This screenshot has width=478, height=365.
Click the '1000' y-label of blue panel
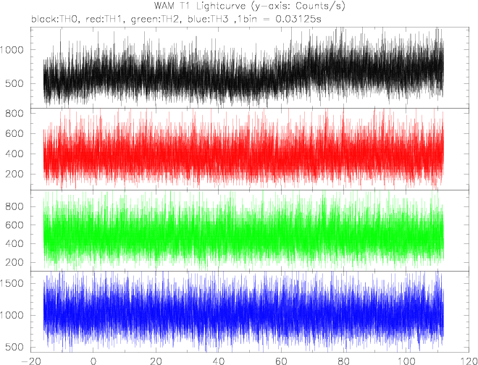tap(12, 315)
